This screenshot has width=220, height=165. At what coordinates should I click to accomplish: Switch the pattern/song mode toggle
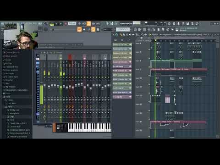tap(52, 24)
